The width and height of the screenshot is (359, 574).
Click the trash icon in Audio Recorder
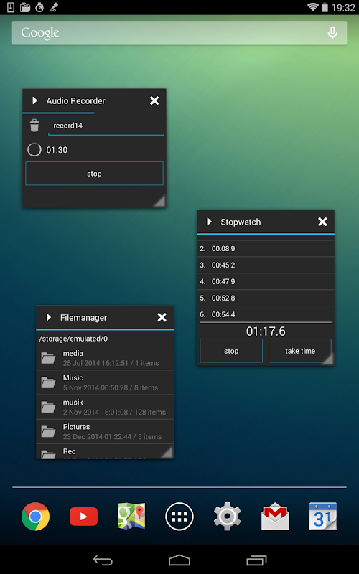click(x=34, y=125)
